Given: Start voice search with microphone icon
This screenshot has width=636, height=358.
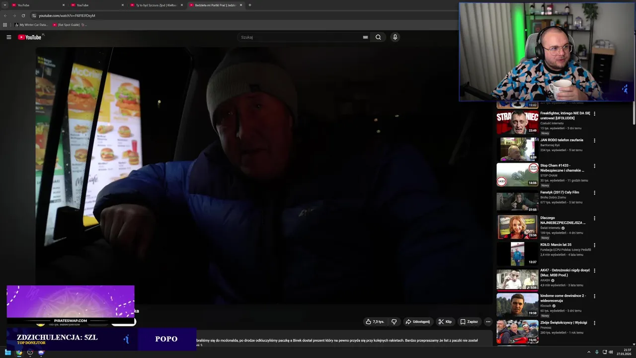Looking at the screenshot, I should [x=395, y=37].
